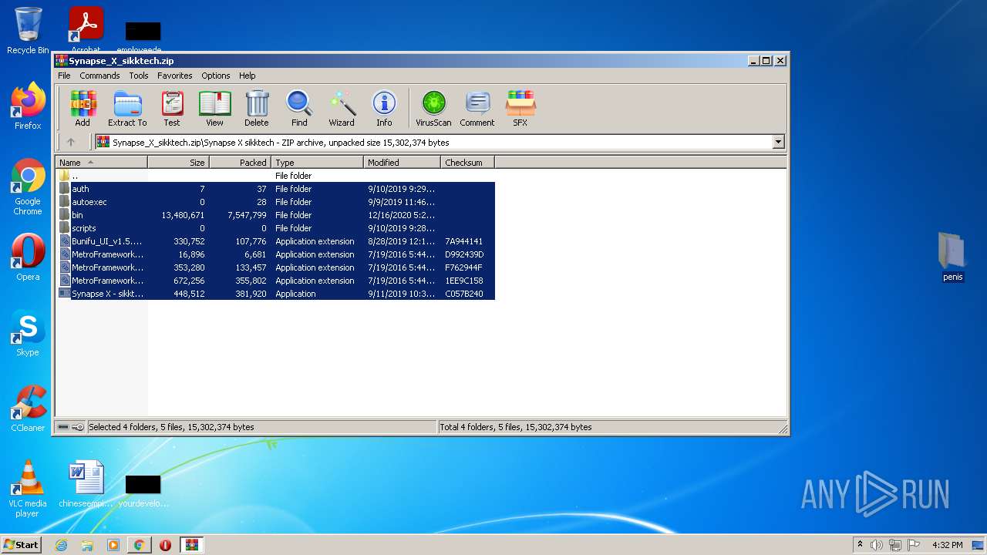Click status bar drive/key icon
This screenshot has width=987, height=555.
click(x=71, y=427)
